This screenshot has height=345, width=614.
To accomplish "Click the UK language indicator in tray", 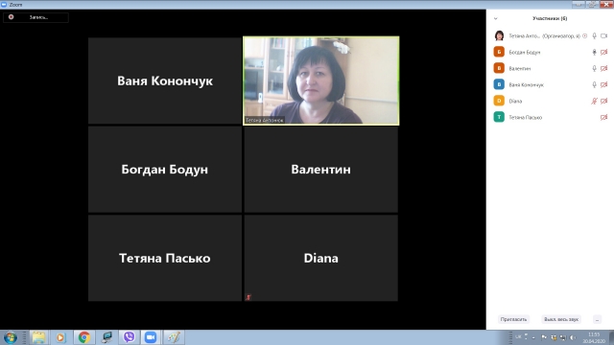I will click(518, 336).
